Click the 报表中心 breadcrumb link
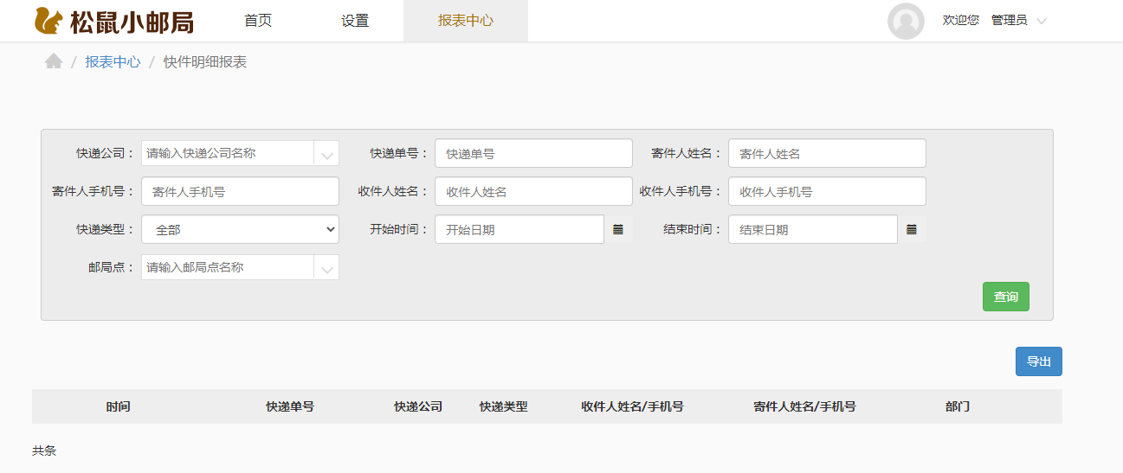This screenshot has width=1123, height=473. coord(113,62)
